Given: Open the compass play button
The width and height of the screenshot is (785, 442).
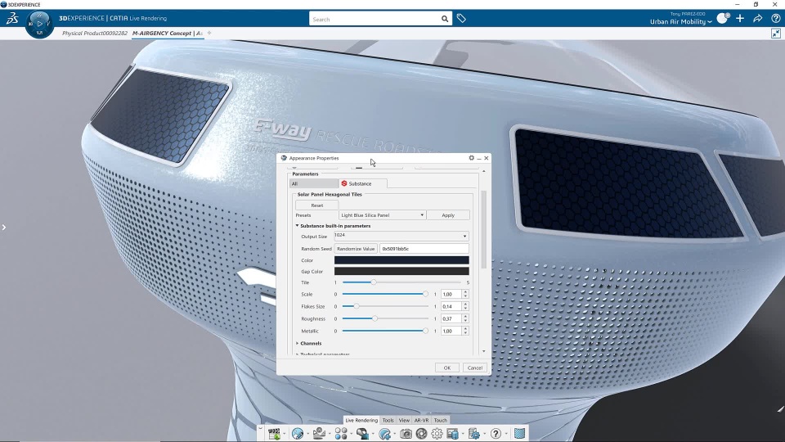Looking at the screenshot, I should 39,24.
